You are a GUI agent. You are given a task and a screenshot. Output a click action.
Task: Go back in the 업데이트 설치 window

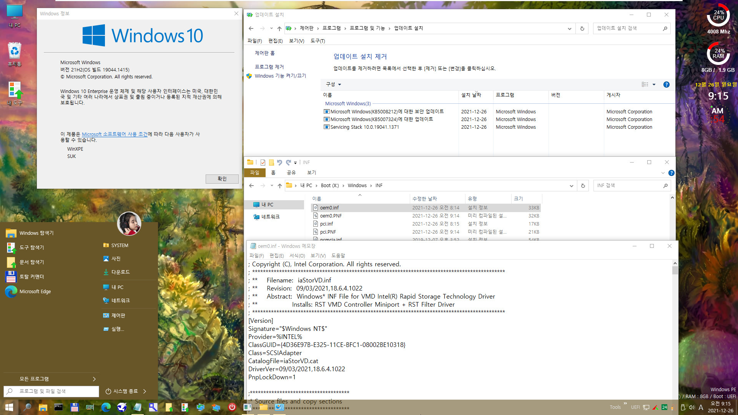point(251,28)
